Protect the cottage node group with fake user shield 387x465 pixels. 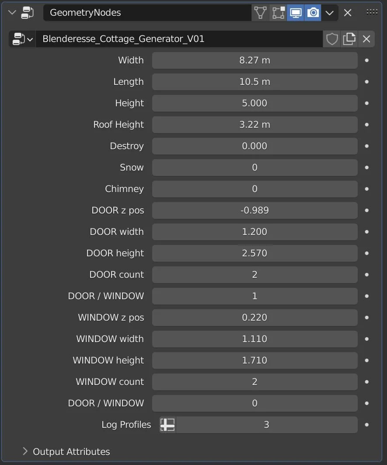pos(331,38)
